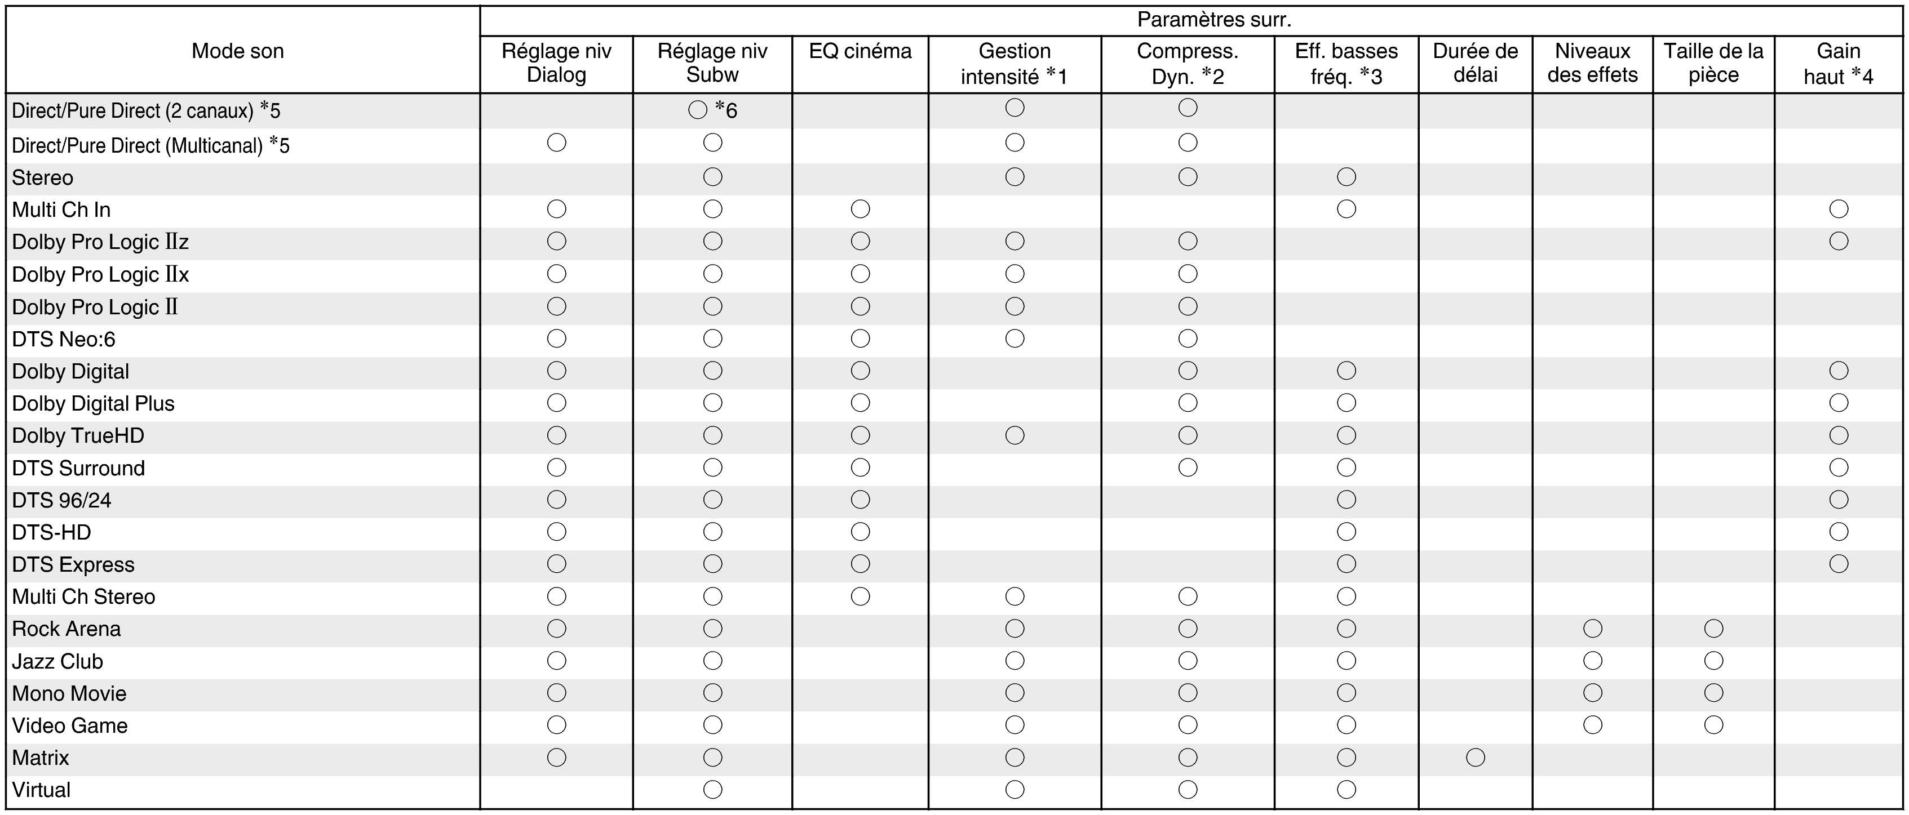This screenshot has width=1909, height=815.
Task: Click Rock Arena's Niveaux des effets circle
Action: pos(1593,629)
